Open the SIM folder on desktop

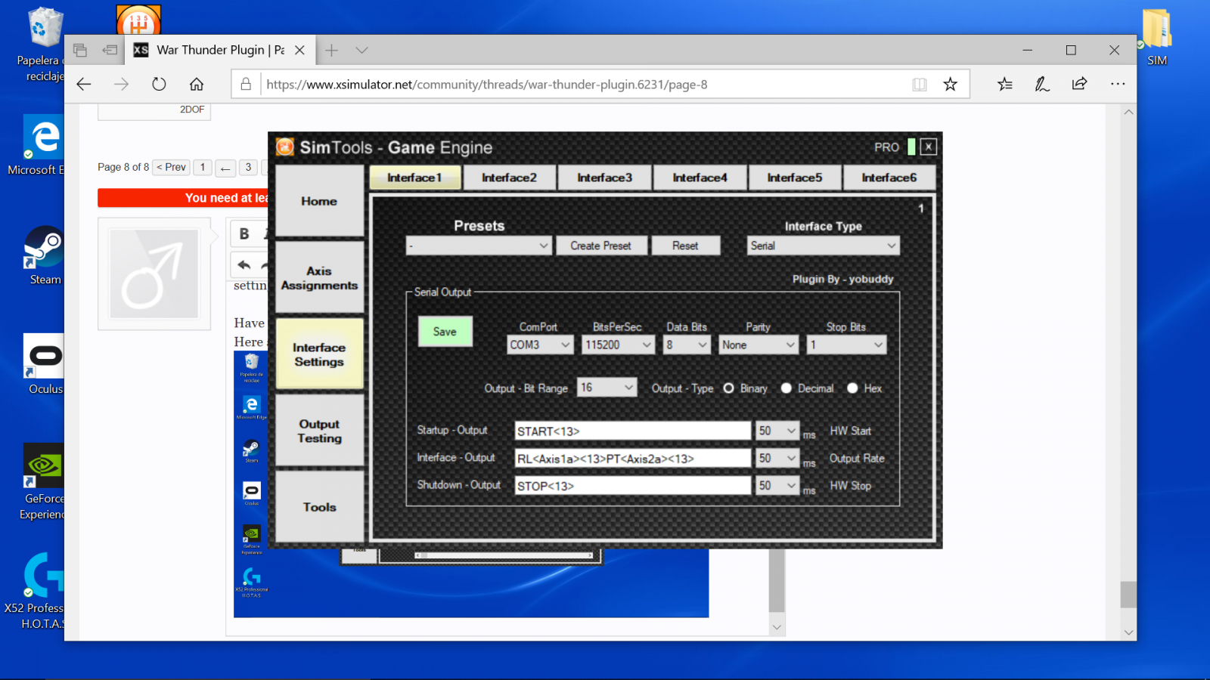[1156, 36]
